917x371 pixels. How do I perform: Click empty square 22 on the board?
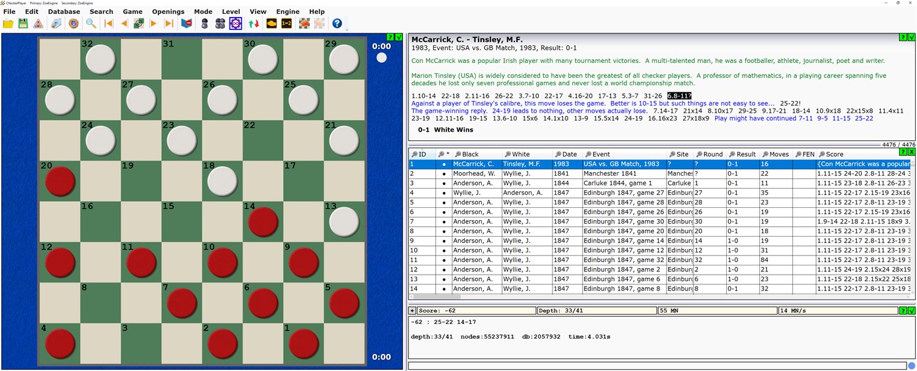263,140
